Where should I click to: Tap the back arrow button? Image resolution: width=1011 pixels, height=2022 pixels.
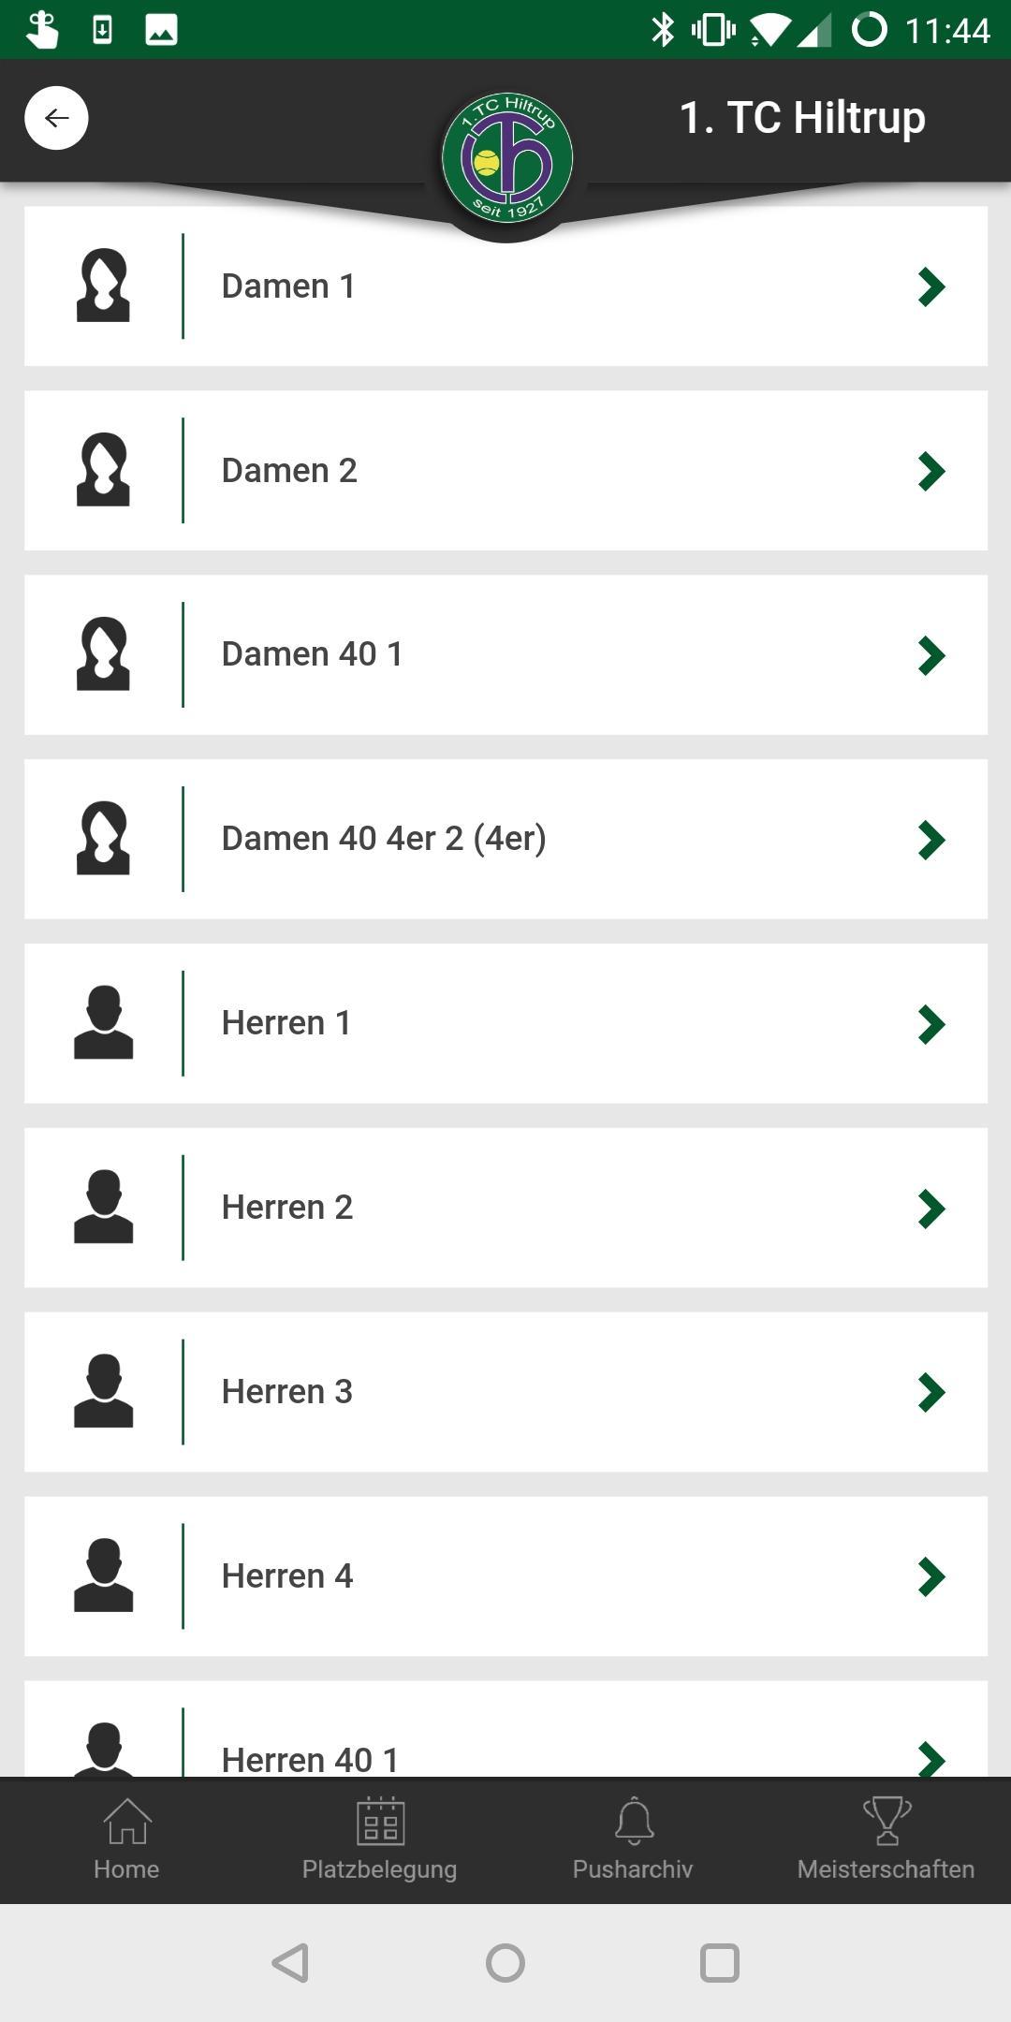coord(56,118)
